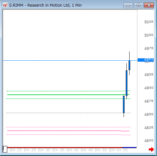The image size is (157, 156).
Task: Click the red arrow icon at bottom right
Action: click(x=151, y=149)
